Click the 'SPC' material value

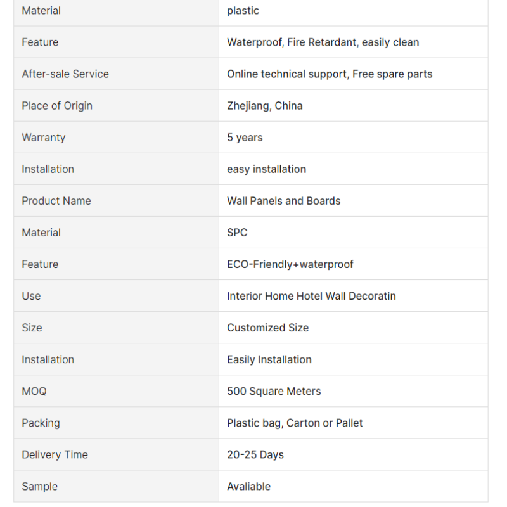click(x=237, y=233)
